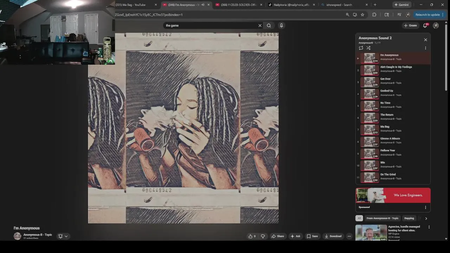Viewport: 450px width, 253px height.
Task: Toggle shuffle playlist icon
Action: [x=368, y=48]
